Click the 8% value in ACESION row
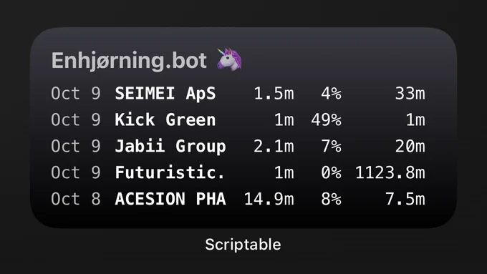 [331, 199]
